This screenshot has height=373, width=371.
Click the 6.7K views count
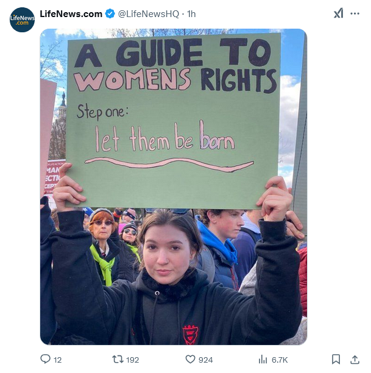tap(280, 360)
